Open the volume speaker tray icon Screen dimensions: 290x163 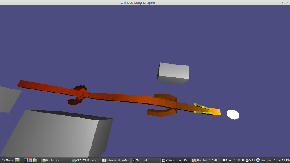243,160
